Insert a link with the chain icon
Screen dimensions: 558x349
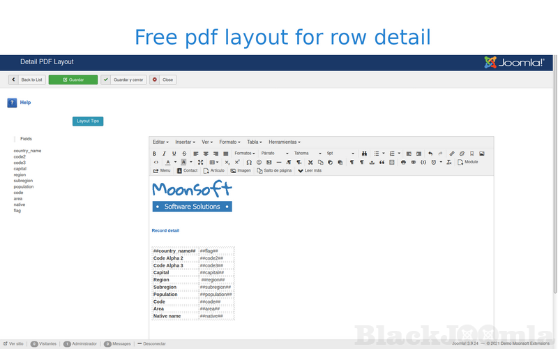452,154
